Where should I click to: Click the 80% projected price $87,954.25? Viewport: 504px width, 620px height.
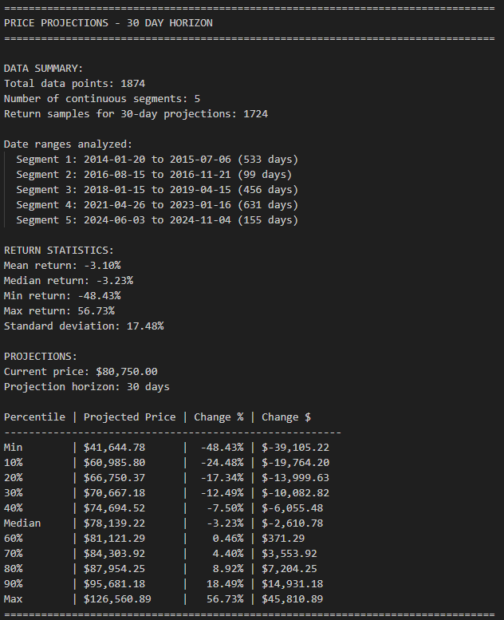pos(114,569)
